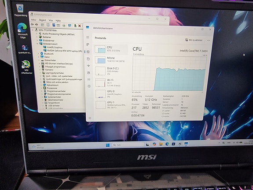Collapse the Bildskärmskort tree node
This screenshot has height=190, width=253.
click(37, 44)
